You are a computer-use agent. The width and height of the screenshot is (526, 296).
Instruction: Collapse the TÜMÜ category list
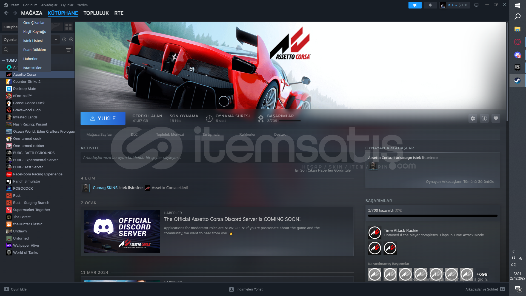[x=4, y=61]
